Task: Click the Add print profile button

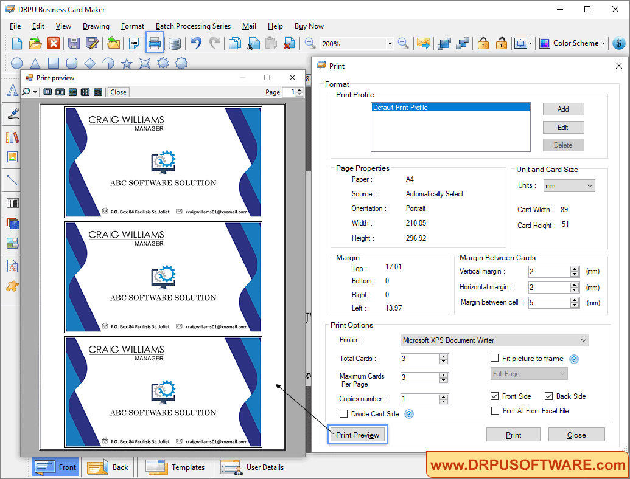Action: pyautogui.click(x=563, y=109)
